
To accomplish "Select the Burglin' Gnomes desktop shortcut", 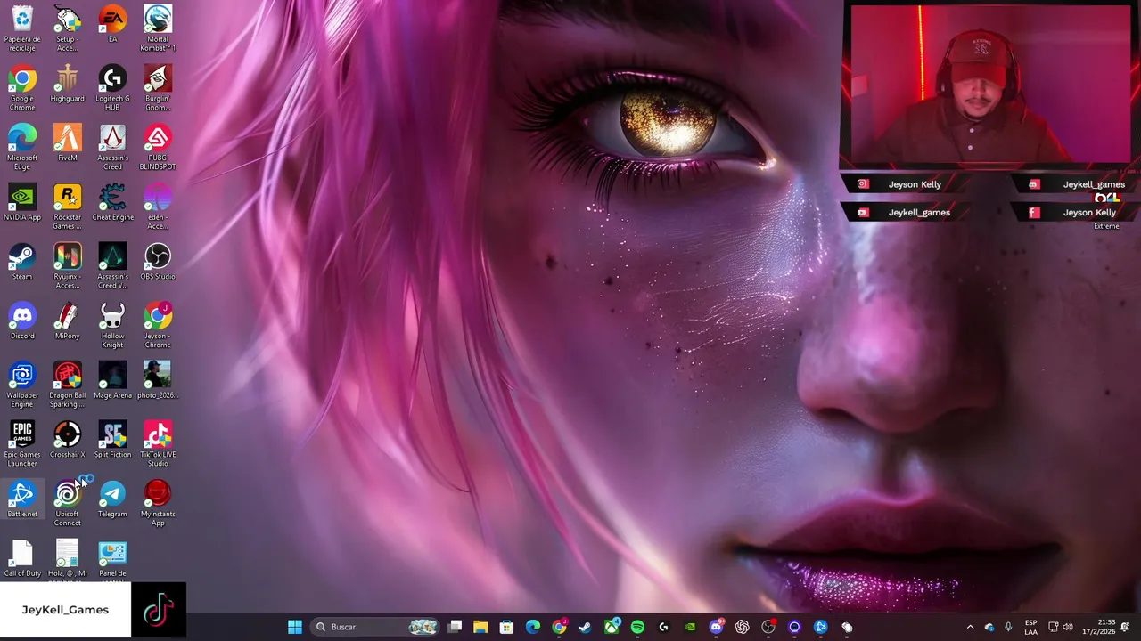I will [158, 87].
